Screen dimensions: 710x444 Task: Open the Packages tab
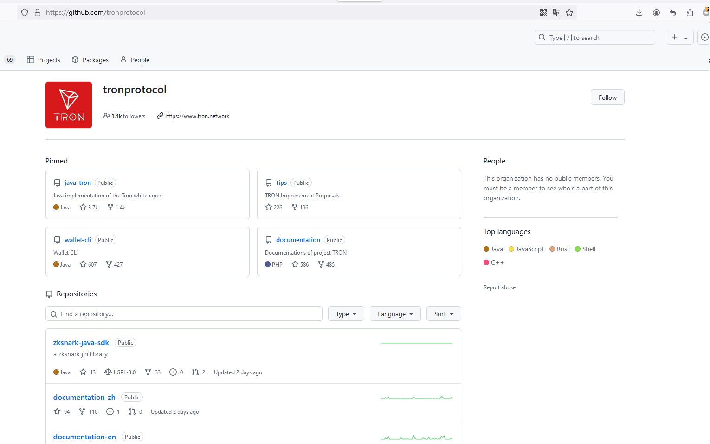pyautogui.click(x=90, y=60)
